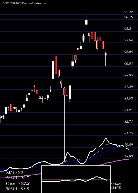Click the 93.64 price level label

coord(129,40)
